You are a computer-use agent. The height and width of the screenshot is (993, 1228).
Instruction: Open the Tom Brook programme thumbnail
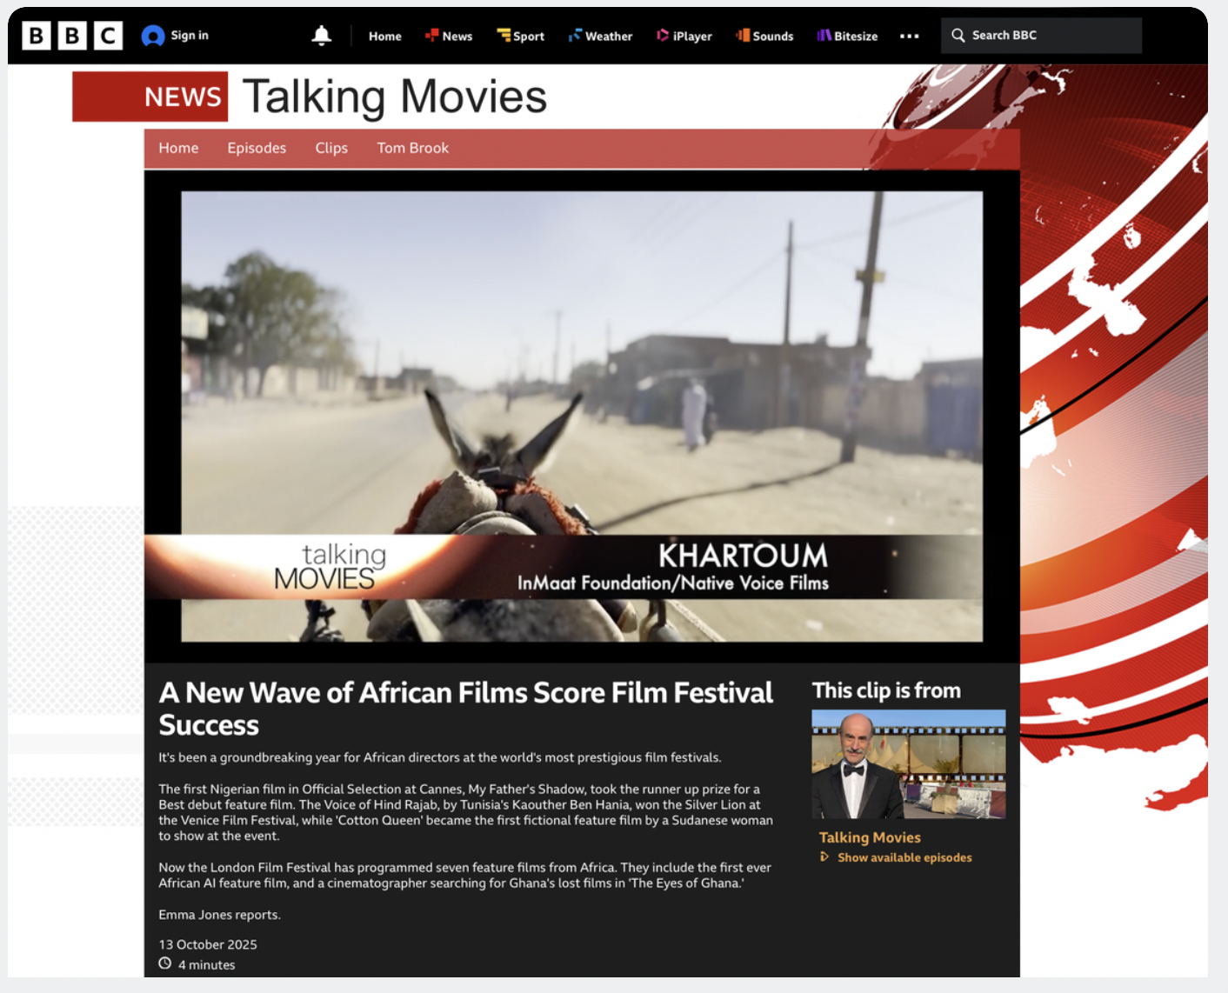(909, 764)
